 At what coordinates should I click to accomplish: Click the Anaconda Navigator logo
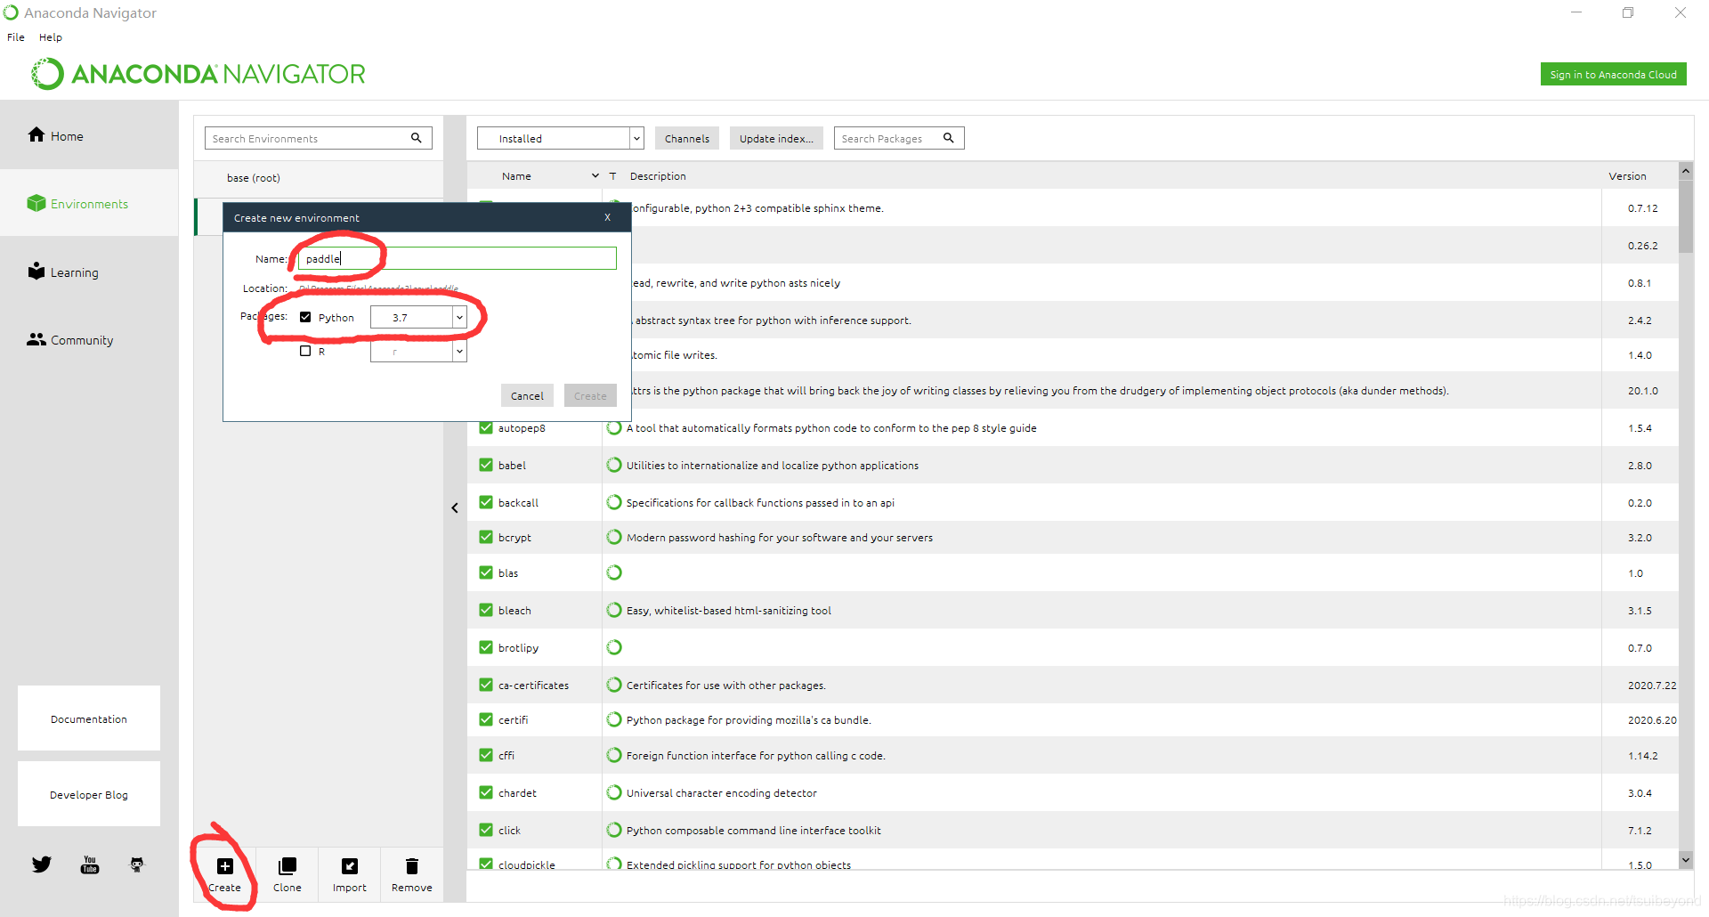pyautogui.click(x=198, y=74)
